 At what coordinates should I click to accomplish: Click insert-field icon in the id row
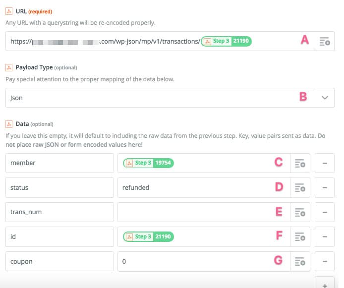(300, 237)
